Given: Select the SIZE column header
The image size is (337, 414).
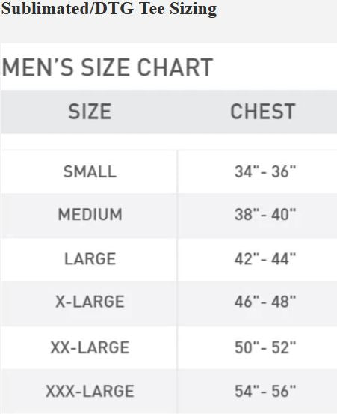Looking at the screenshot, I should [x=90, y=112].
